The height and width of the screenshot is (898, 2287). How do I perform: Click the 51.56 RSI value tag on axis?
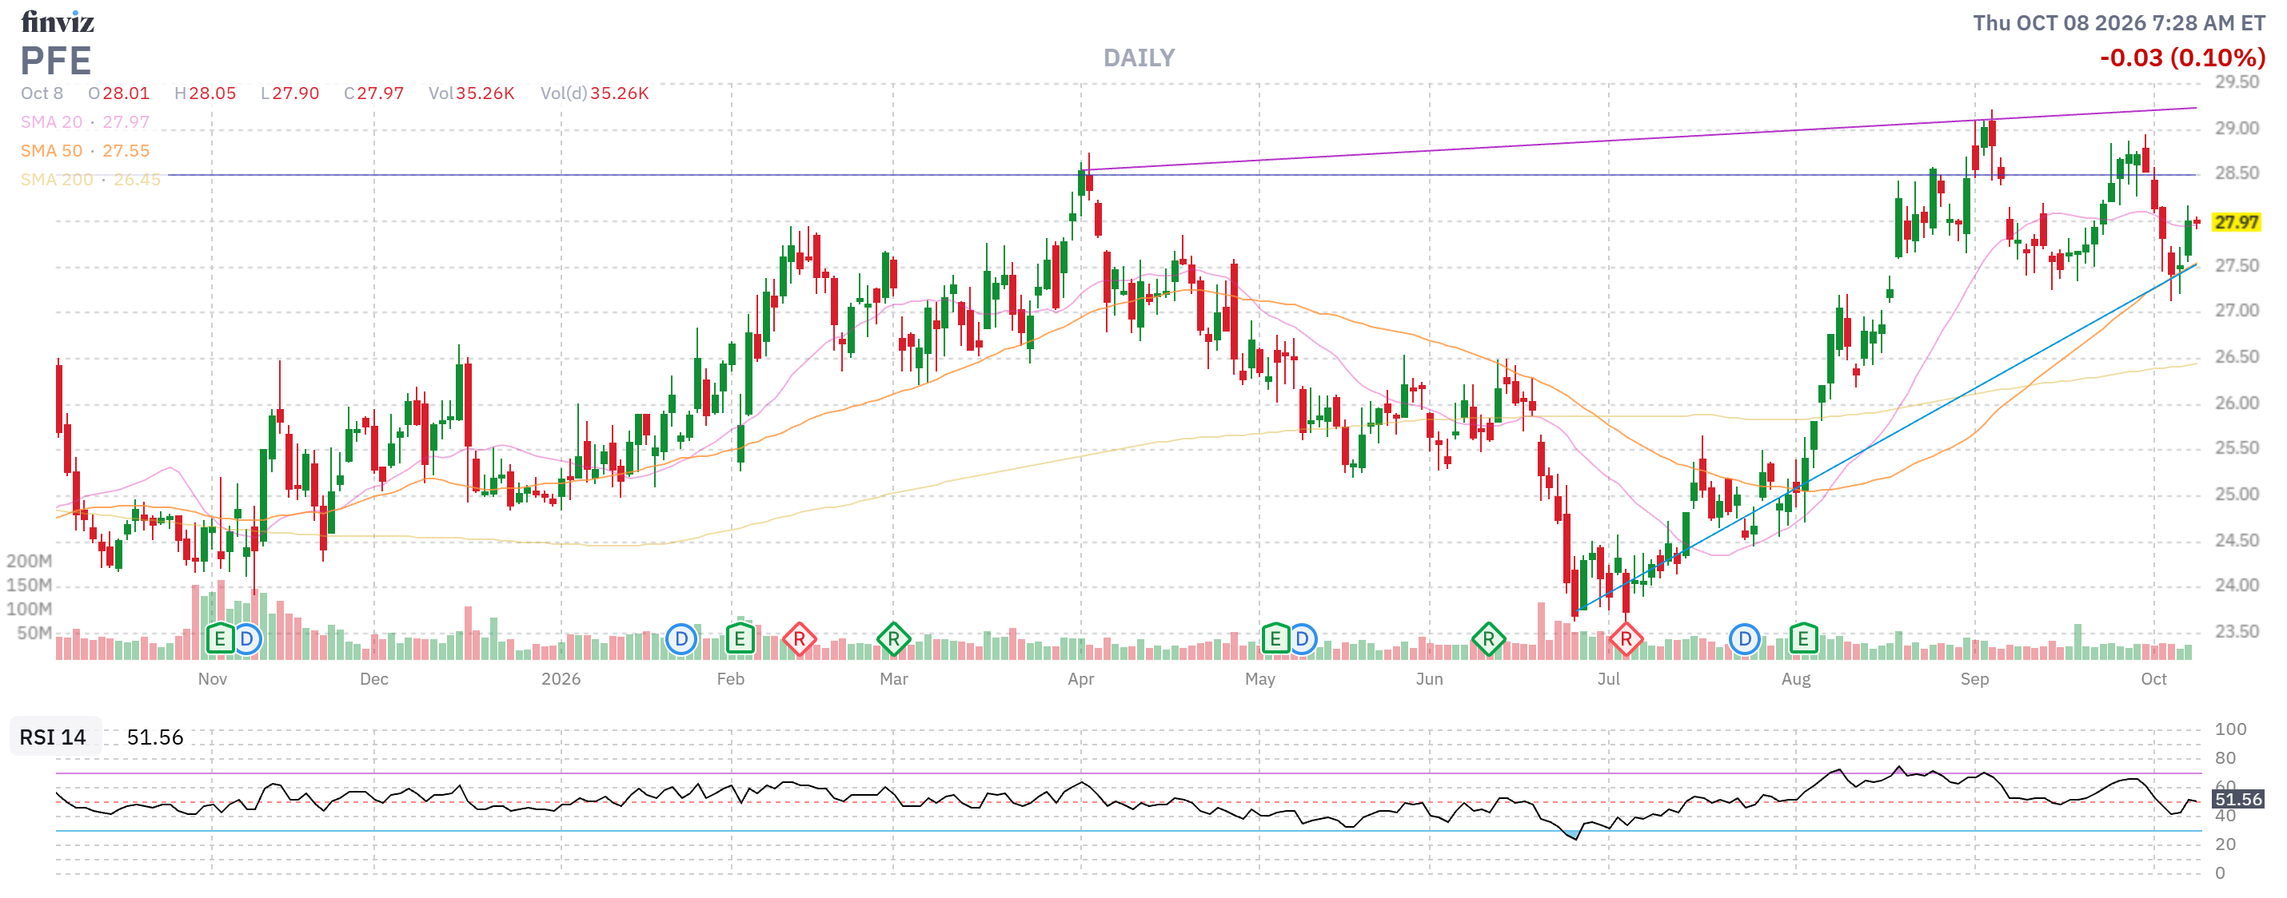point(2238,799)
